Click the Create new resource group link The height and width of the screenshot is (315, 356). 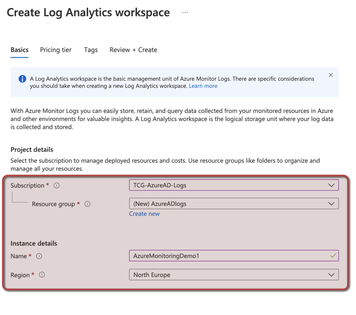pos(144,214)
